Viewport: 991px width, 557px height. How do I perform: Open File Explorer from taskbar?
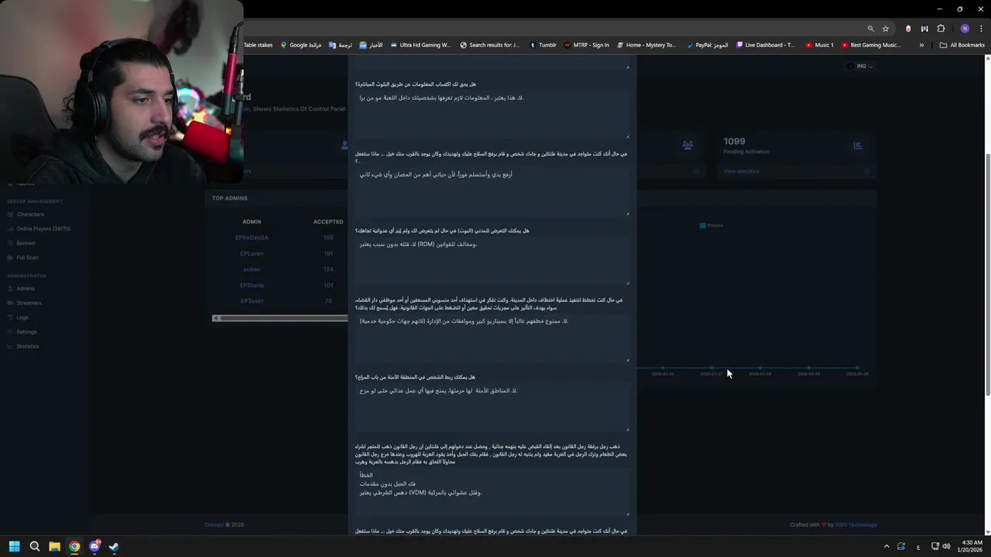click(54, 546)
